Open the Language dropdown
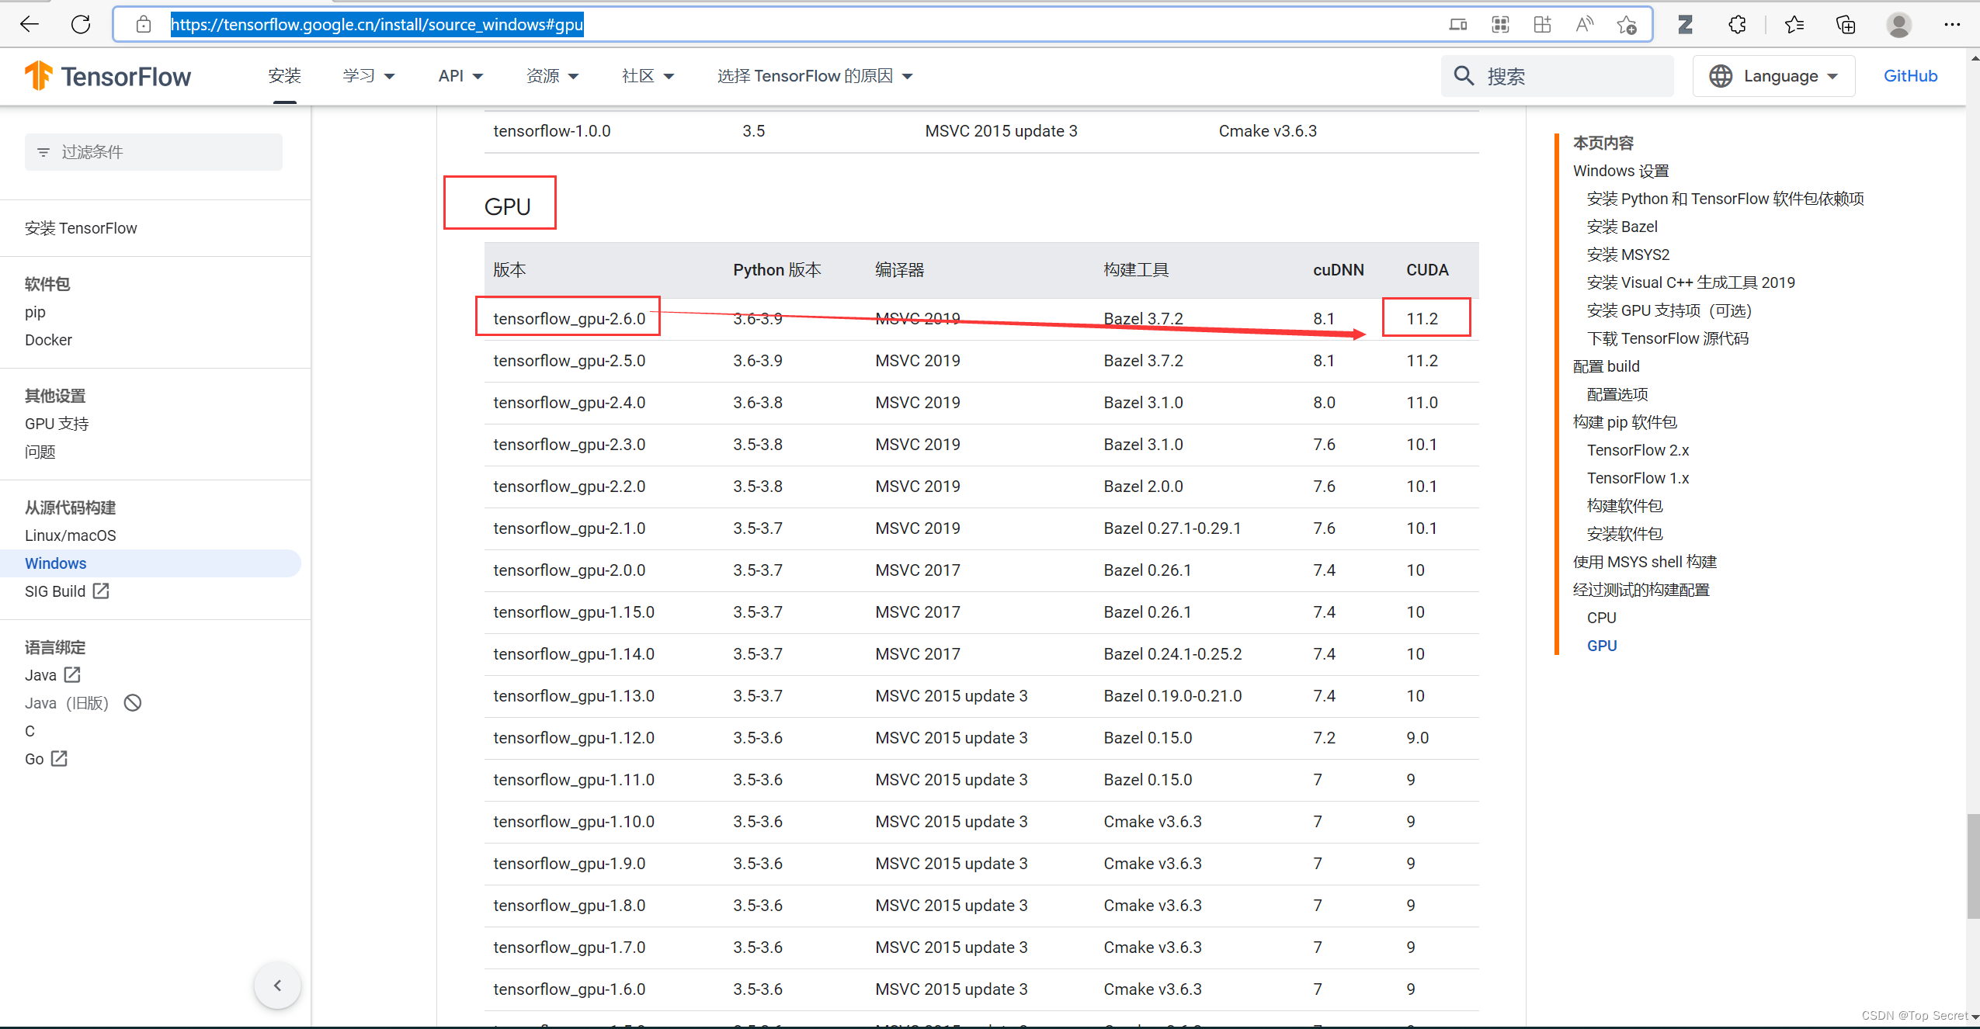Viewport: 1980px width, 1029px height. [x=1774, y=76]
